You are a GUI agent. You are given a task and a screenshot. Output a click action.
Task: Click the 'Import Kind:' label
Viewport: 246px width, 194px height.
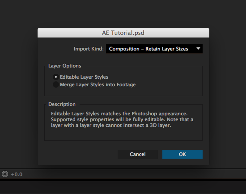(x=89, y=49)
